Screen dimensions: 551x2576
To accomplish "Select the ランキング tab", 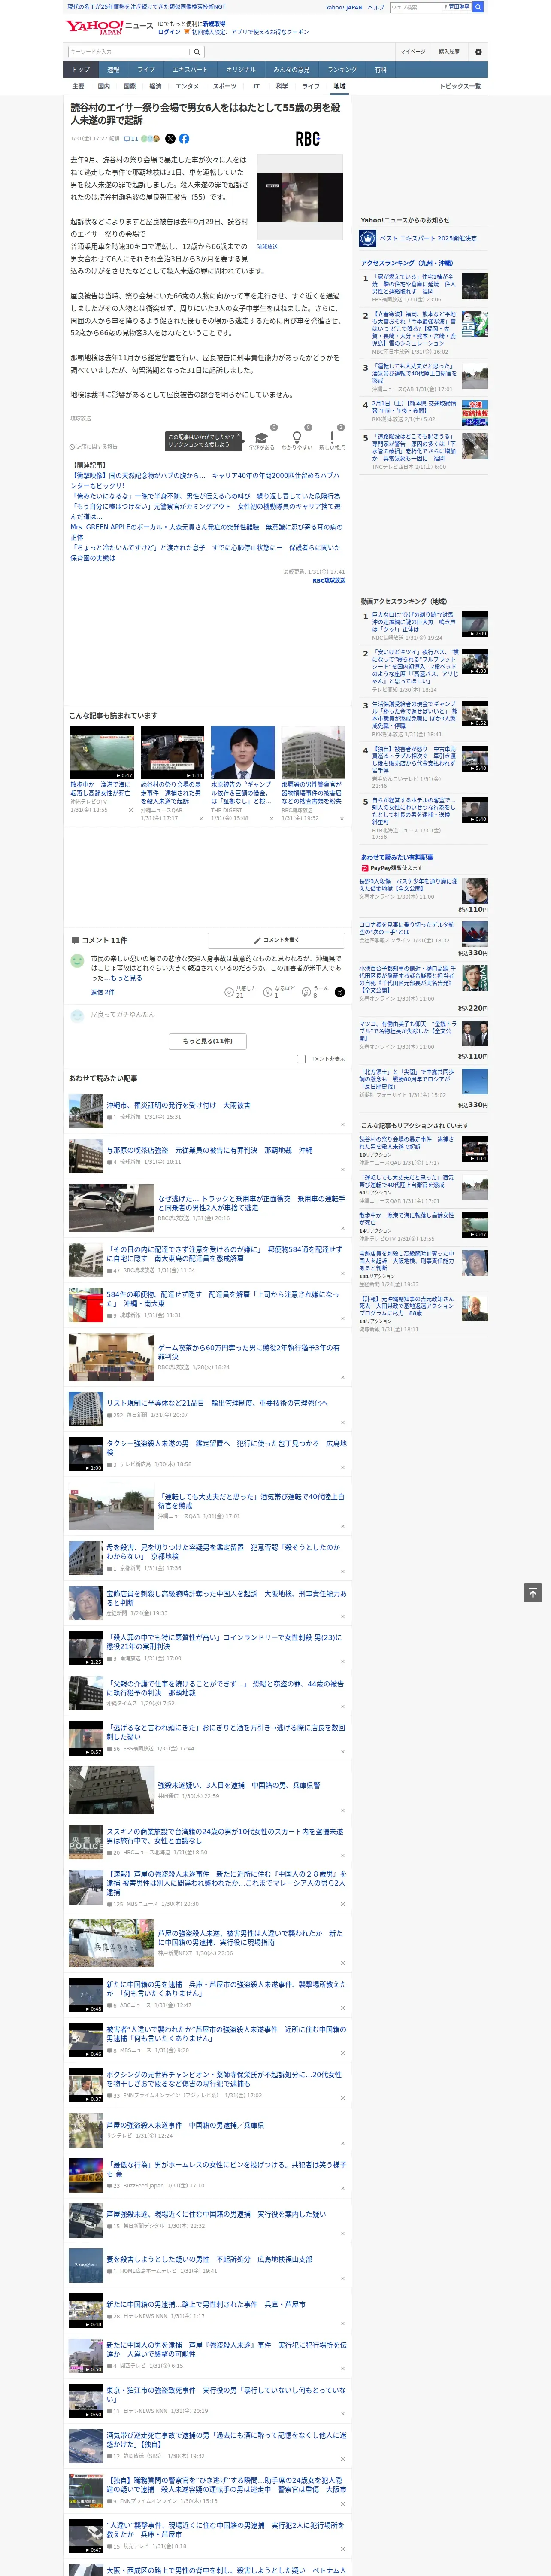I will point(342,70).
